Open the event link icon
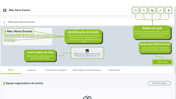This screenshot has height=99, width=176. pyautogui.click(x=144, y=10)
